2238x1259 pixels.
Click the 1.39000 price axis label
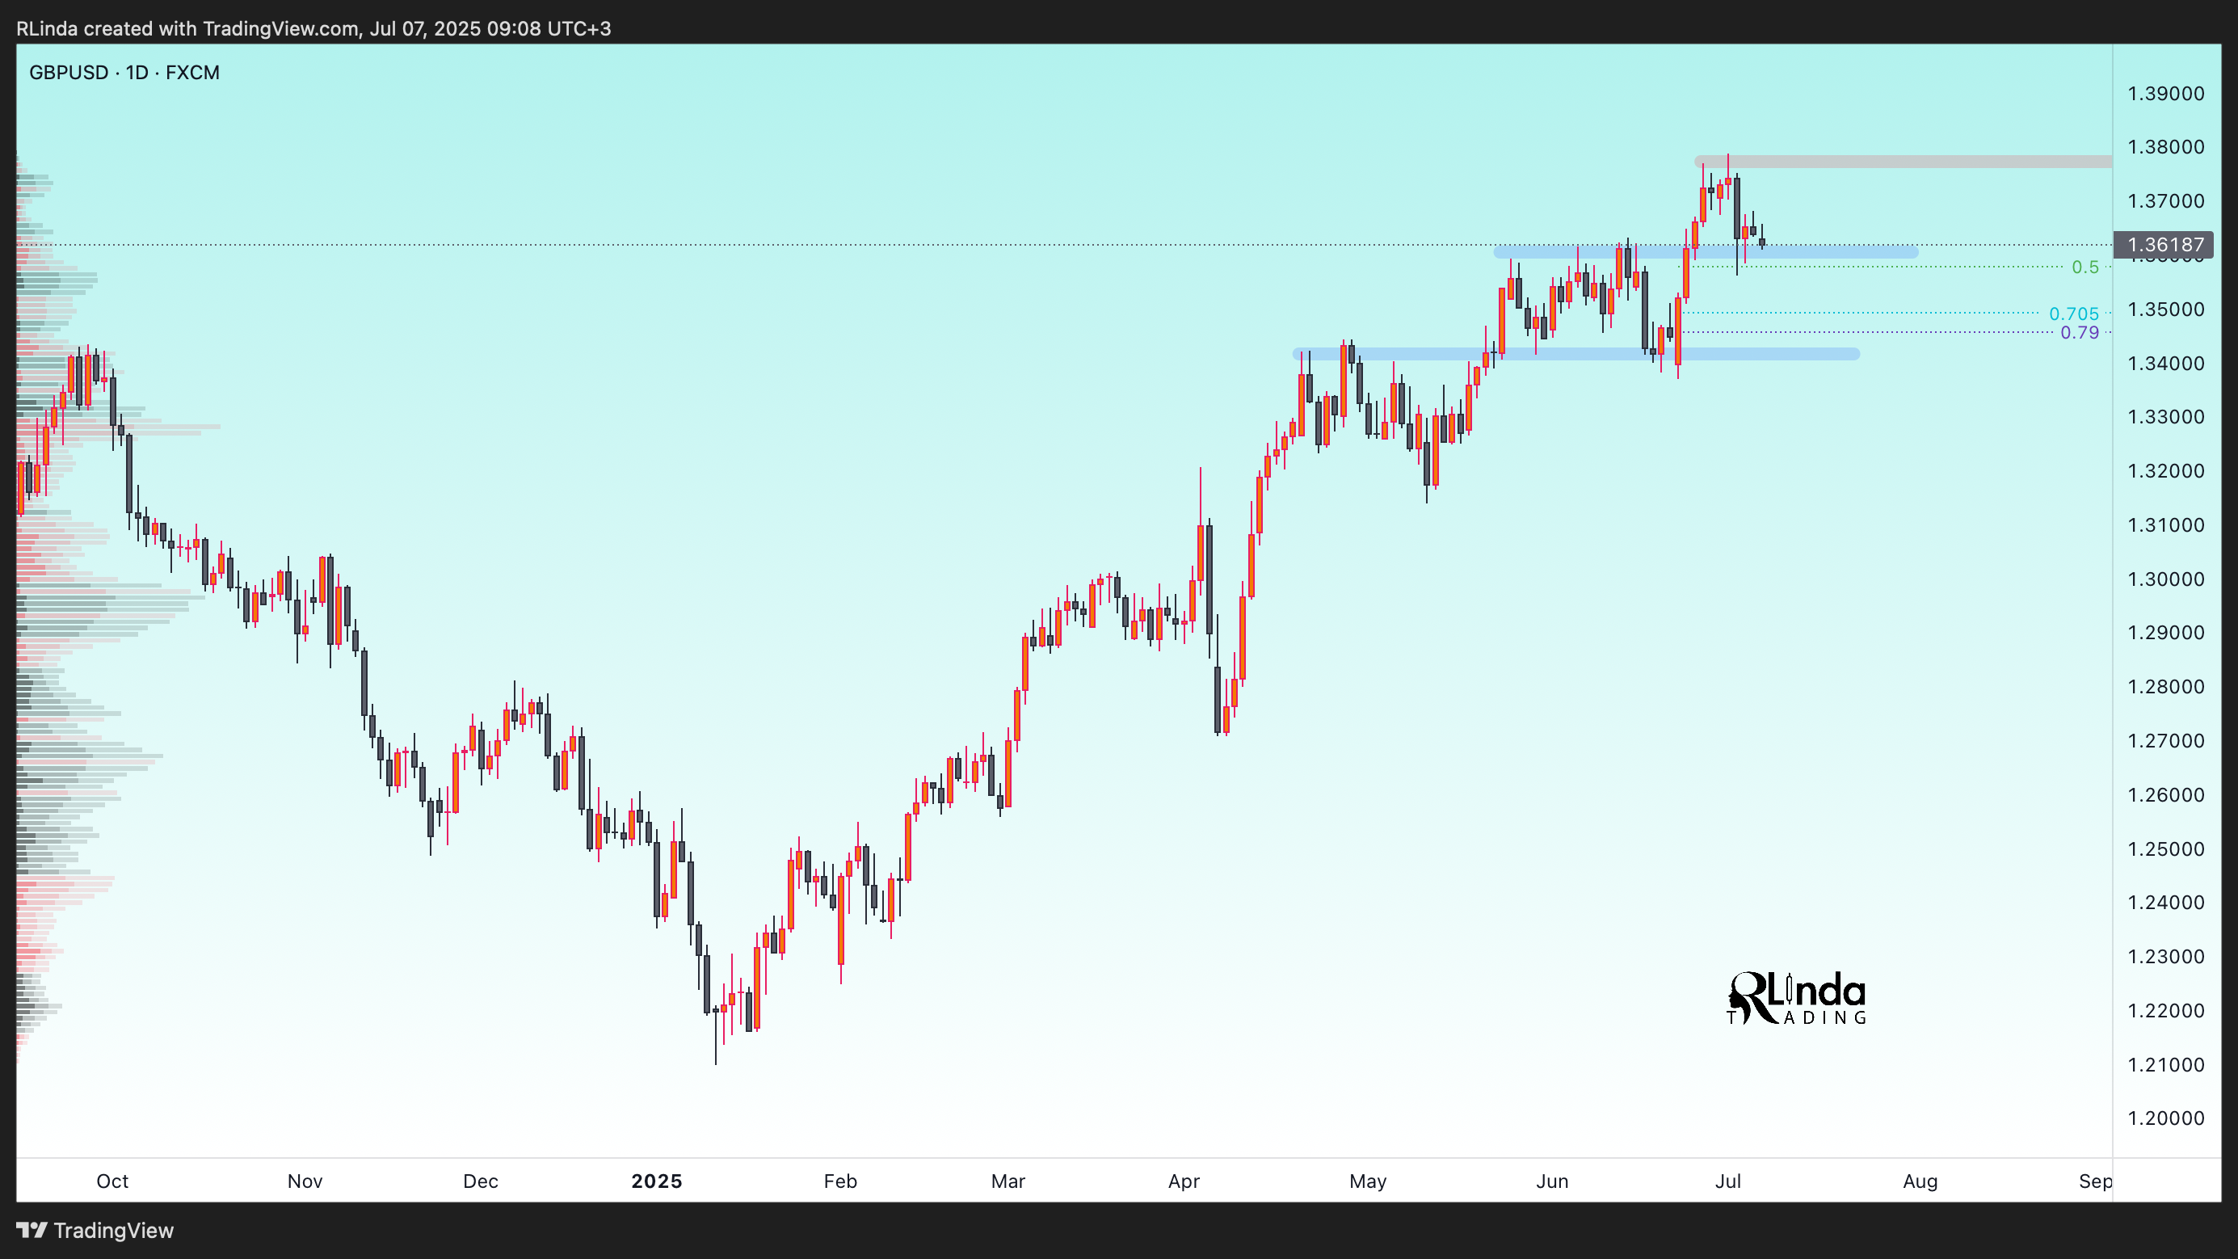click(x=2165, y=93)
